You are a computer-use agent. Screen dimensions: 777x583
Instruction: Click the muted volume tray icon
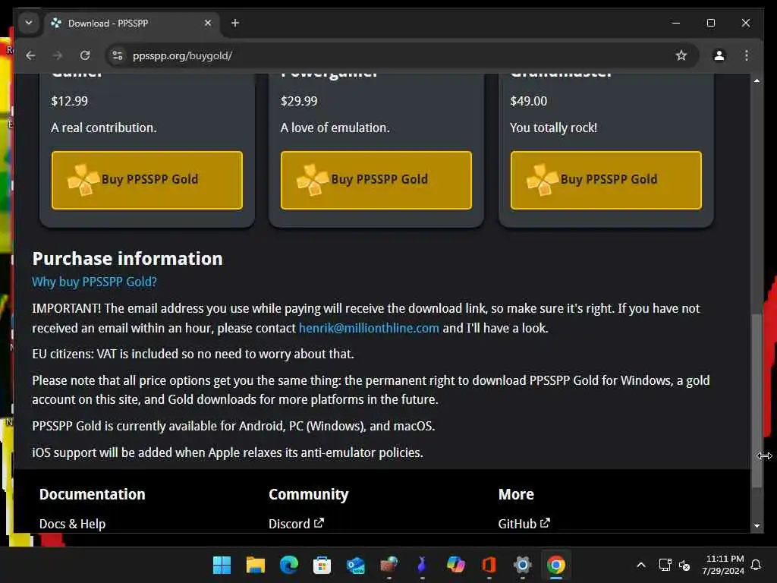pos(685,565)
